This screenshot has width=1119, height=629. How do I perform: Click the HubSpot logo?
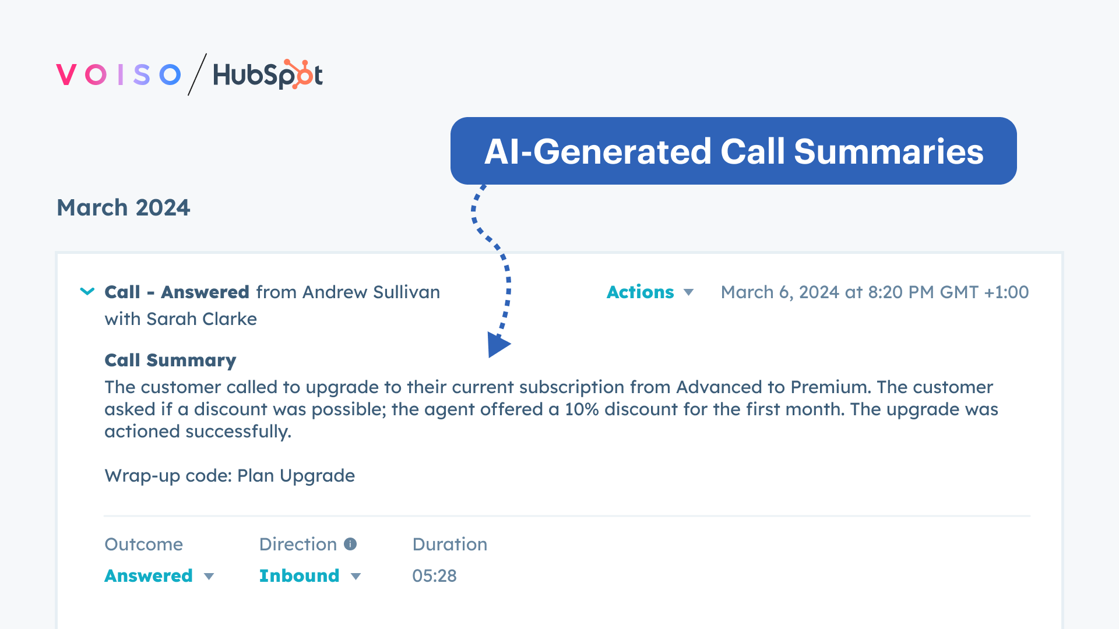click(x=268, y=75)
